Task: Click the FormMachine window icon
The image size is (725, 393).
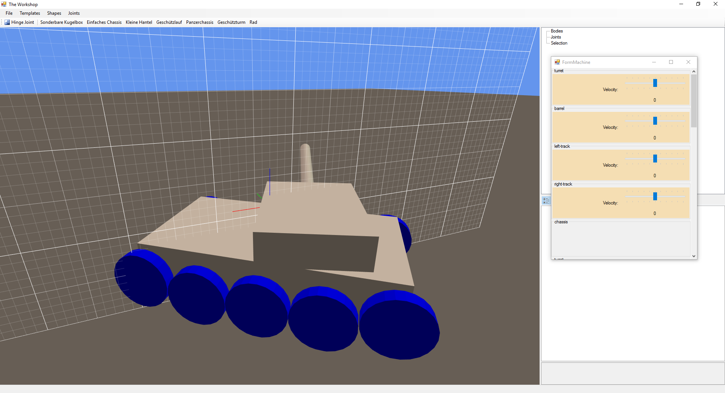Action: (557, 62)
